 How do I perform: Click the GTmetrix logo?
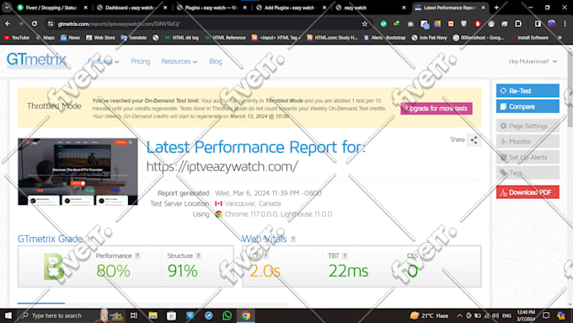[x=36, y=60]
